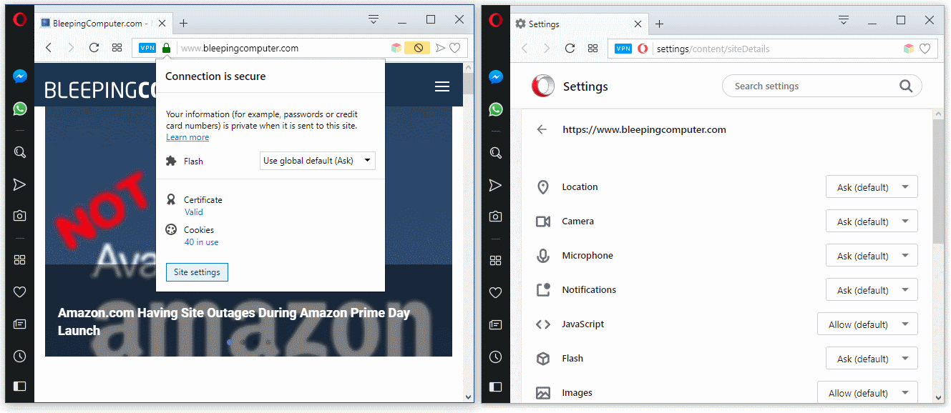
Task: Open history clock in left window sidebar
Action: 20,356
